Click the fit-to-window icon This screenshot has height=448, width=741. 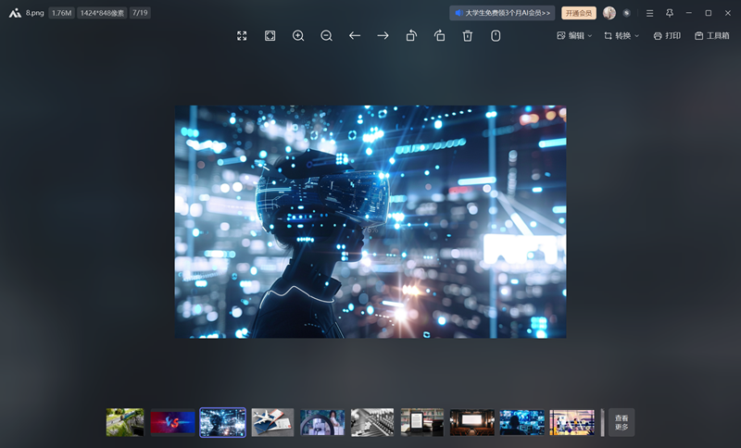[270, 35]
